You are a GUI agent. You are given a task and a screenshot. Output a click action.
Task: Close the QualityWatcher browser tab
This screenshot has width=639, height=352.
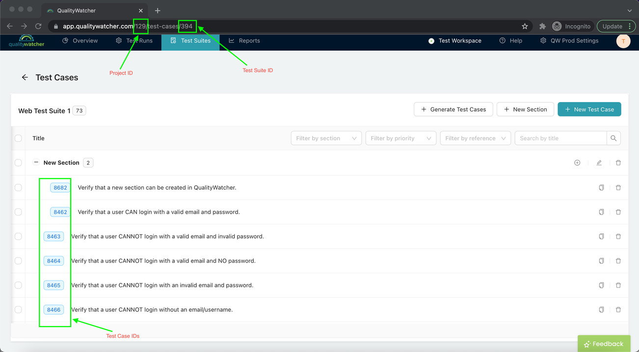(141, 10)
